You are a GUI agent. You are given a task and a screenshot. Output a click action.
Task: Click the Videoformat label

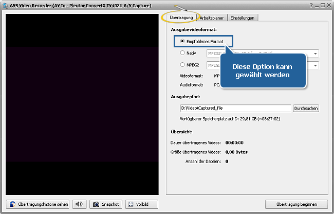click(x=191, y=76)
